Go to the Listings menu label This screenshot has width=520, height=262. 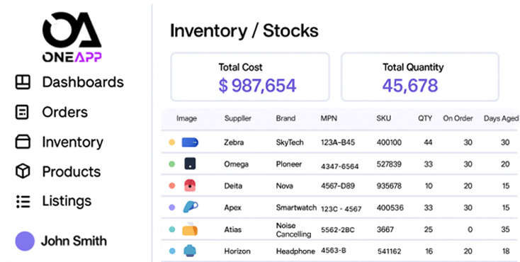67,201
